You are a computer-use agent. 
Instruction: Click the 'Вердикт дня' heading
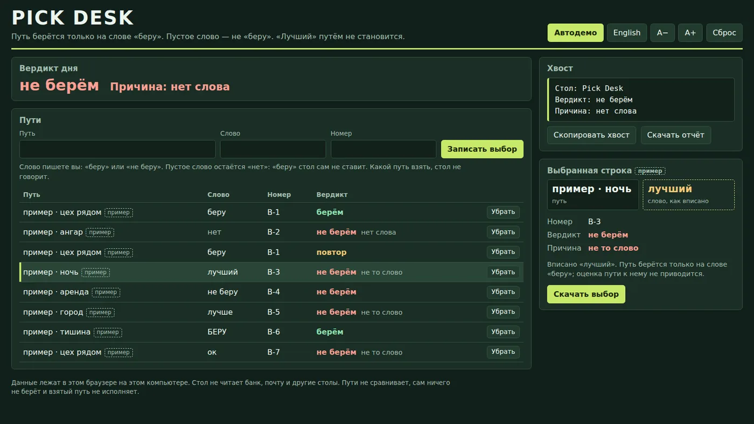(48, 68)
